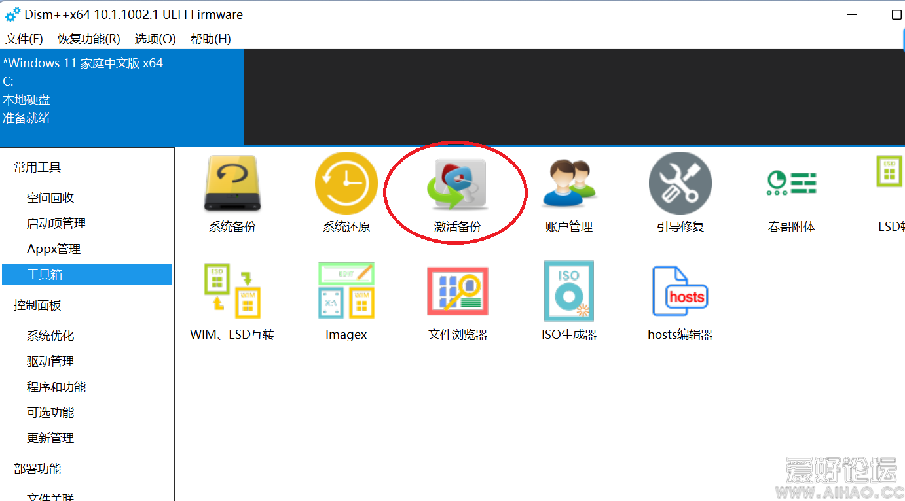Open the 选项(O) menu
The image size is (905, 501).
[x=155, y=39]
